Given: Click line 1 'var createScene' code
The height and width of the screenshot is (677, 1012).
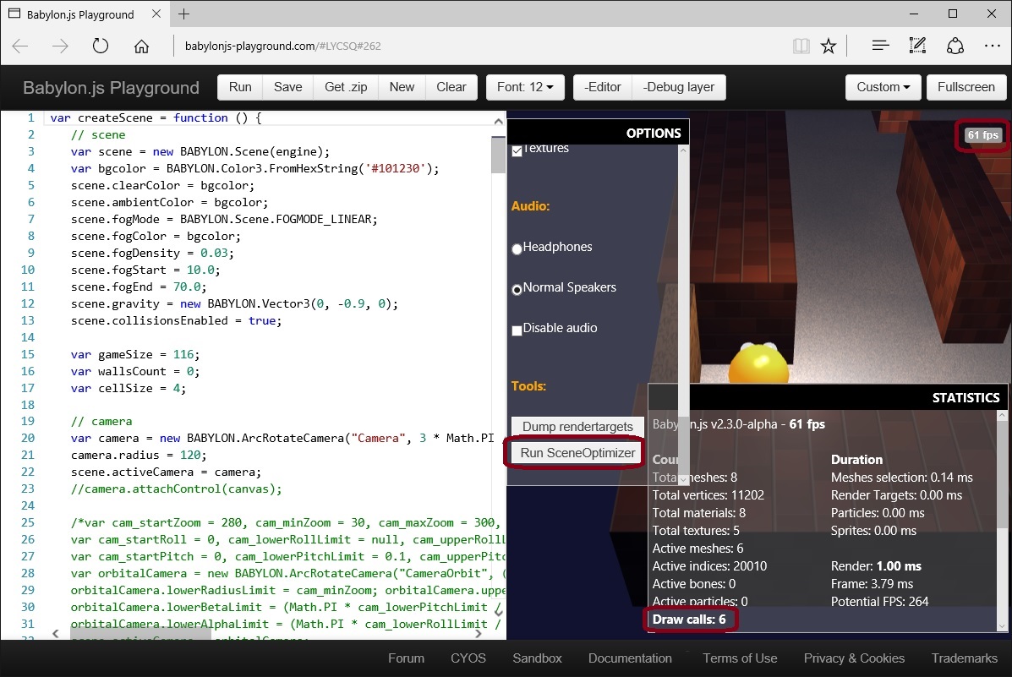Looking at the screenshot, I should 156,118.
